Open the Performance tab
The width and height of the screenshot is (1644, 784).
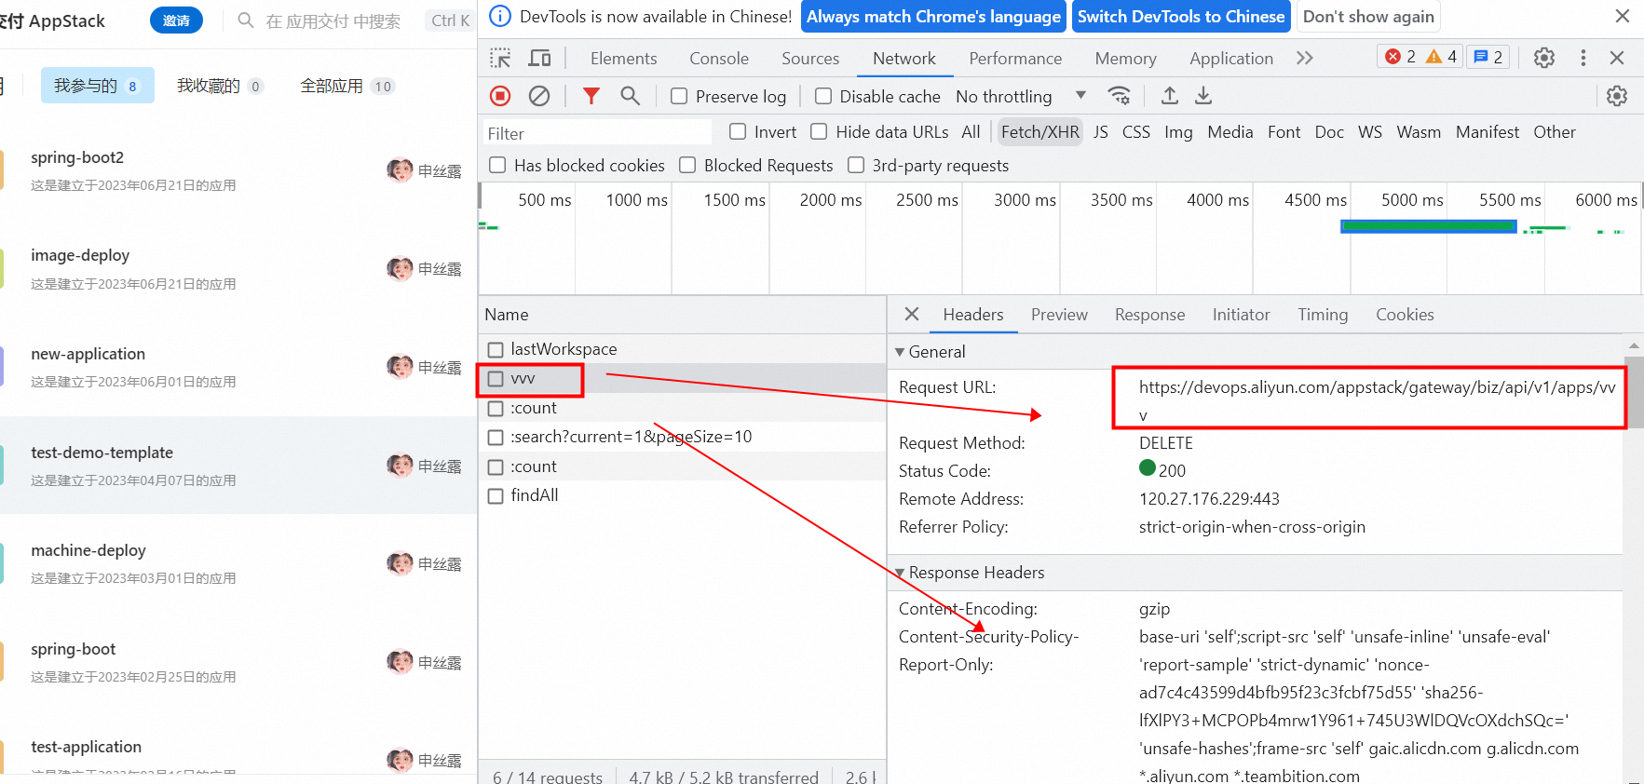click(x=1015, y=58)
